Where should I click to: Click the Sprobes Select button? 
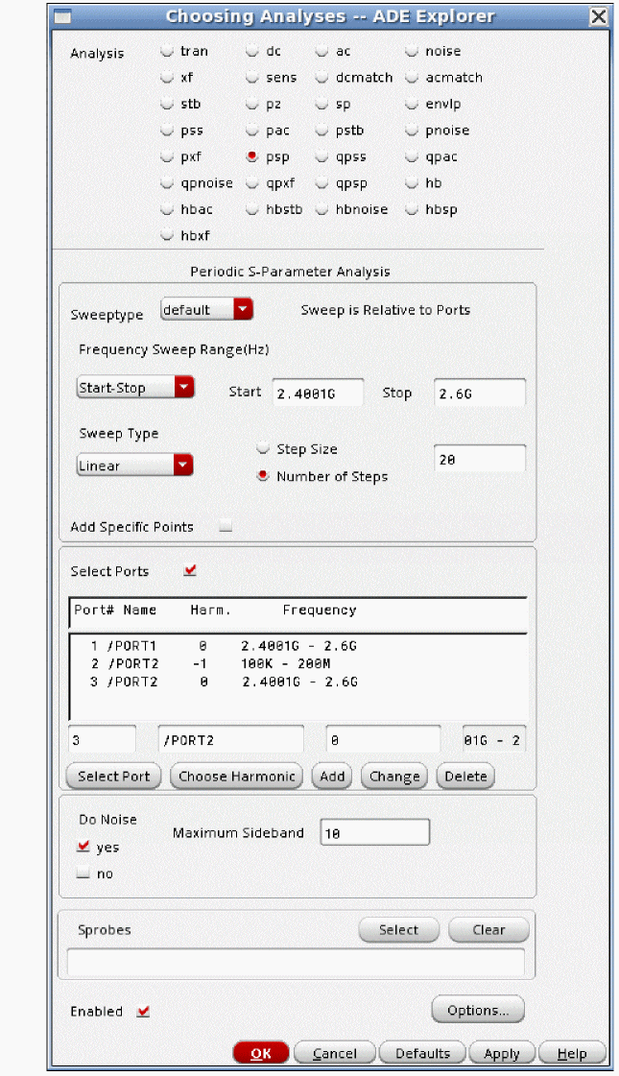click(x=398, y=930)
